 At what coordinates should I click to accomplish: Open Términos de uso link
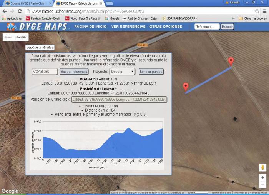[221, 193]
